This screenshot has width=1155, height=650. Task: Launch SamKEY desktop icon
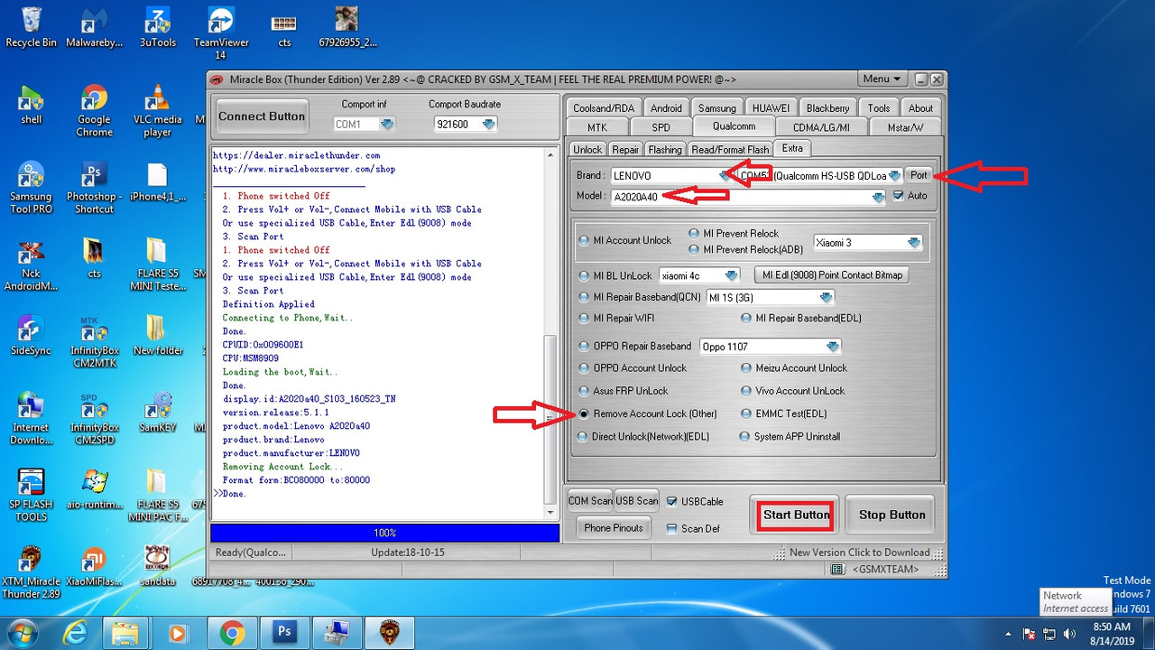click(x=157, y=413)
